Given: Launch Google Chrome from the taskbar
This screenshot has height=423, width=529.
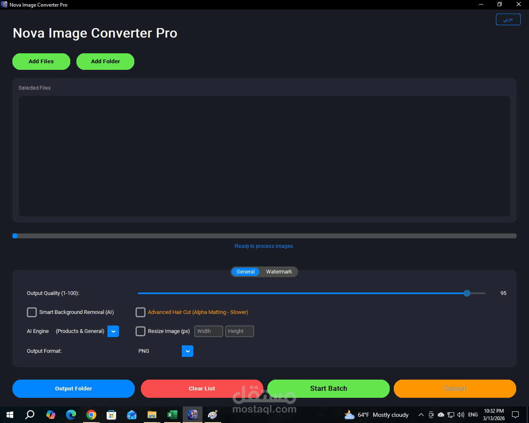Looking at the screenshot, I should tap(91, 414).
